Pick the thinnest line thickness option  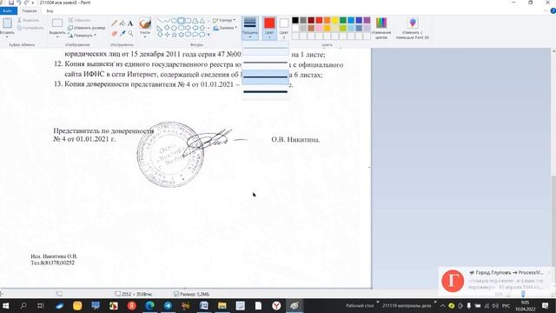click(265, 48)
